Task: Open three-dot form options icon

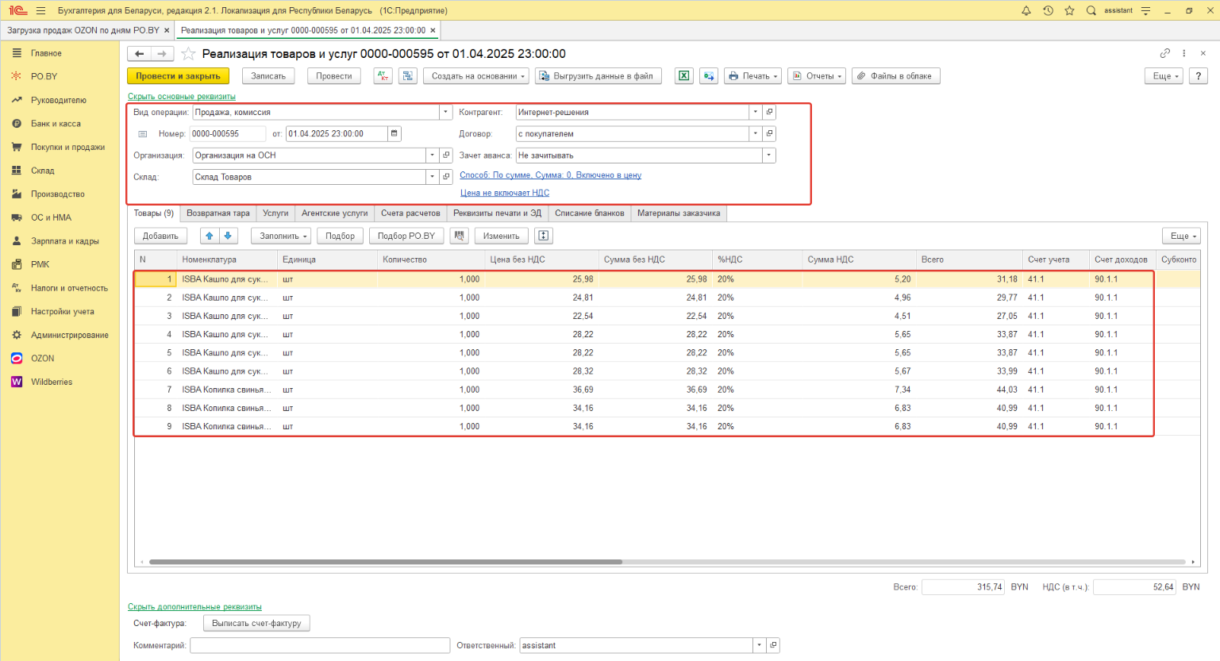Action: coord(1184,53)
